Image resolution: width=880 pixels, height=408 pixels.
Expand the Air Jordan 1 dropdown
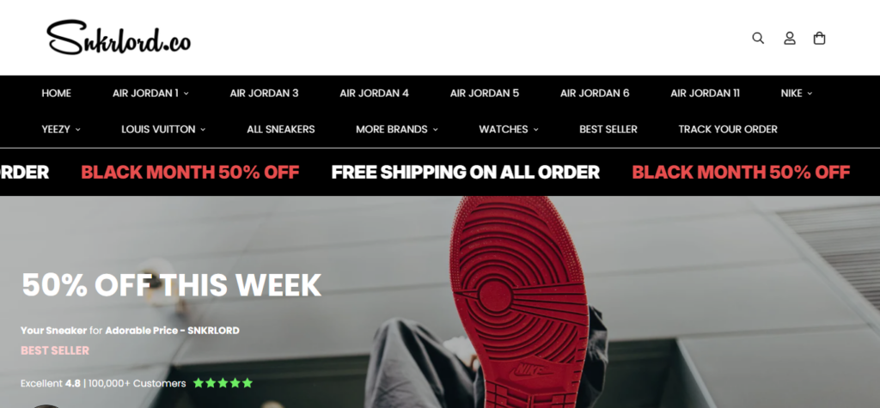click(150, 93)
